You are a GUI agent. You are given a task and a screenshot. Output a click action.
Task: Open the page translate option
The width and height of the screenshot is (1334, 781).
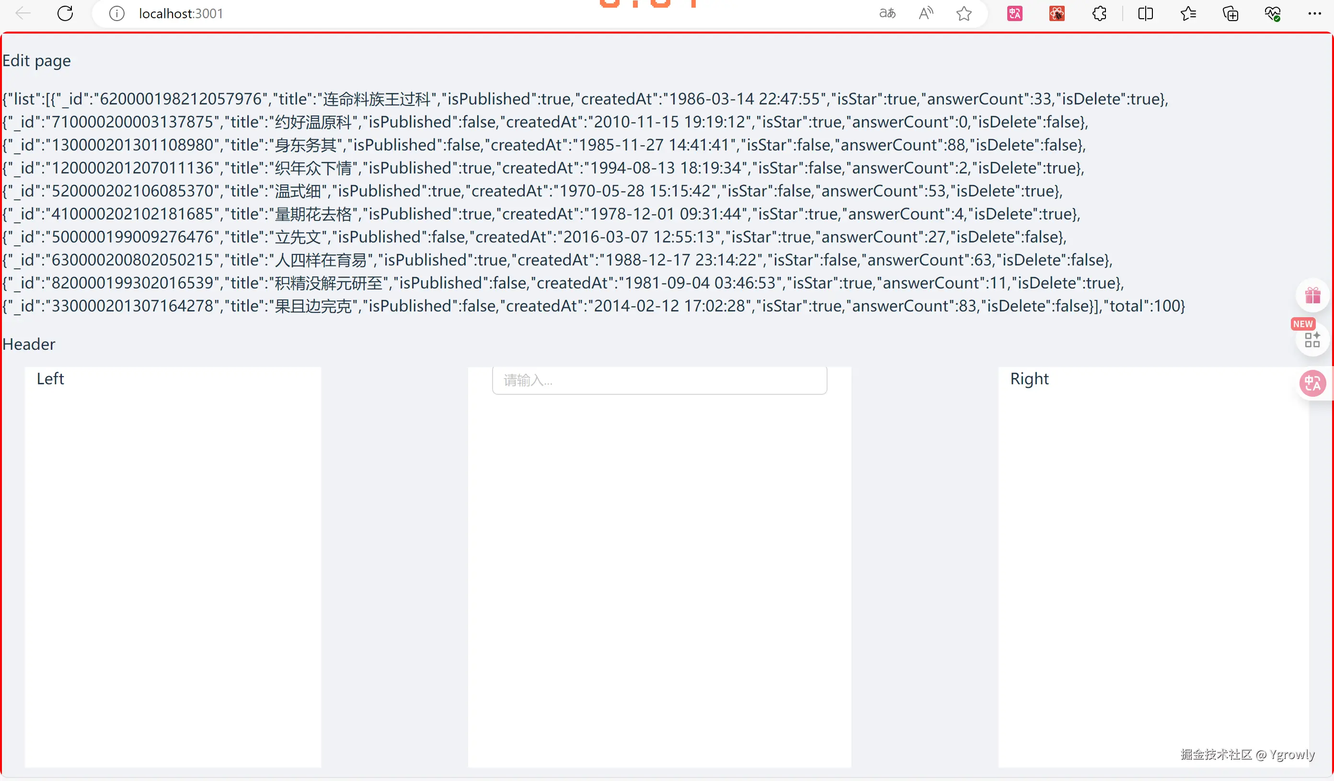coord(887,13)
